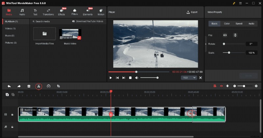Click the Reset button
This screenshot has height=138, width=263.
tap(249, 76)
